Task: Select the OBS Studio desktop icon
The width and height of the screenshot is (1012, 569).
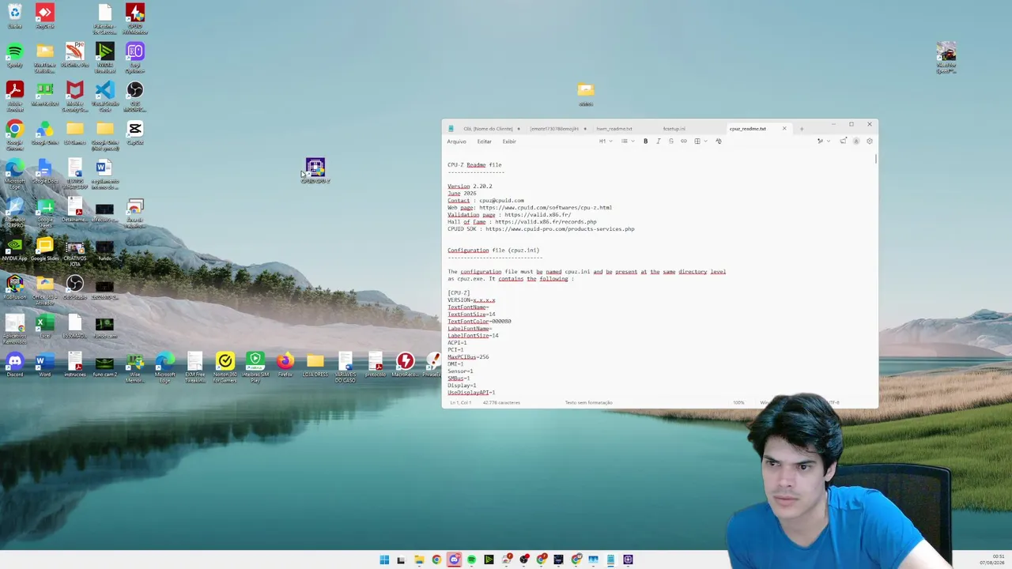Action: pyautogui.click(x=75, y=287)
